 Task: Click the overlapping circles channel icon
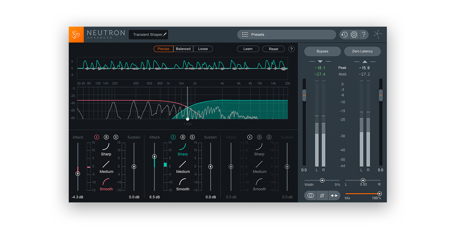[311, 195]
